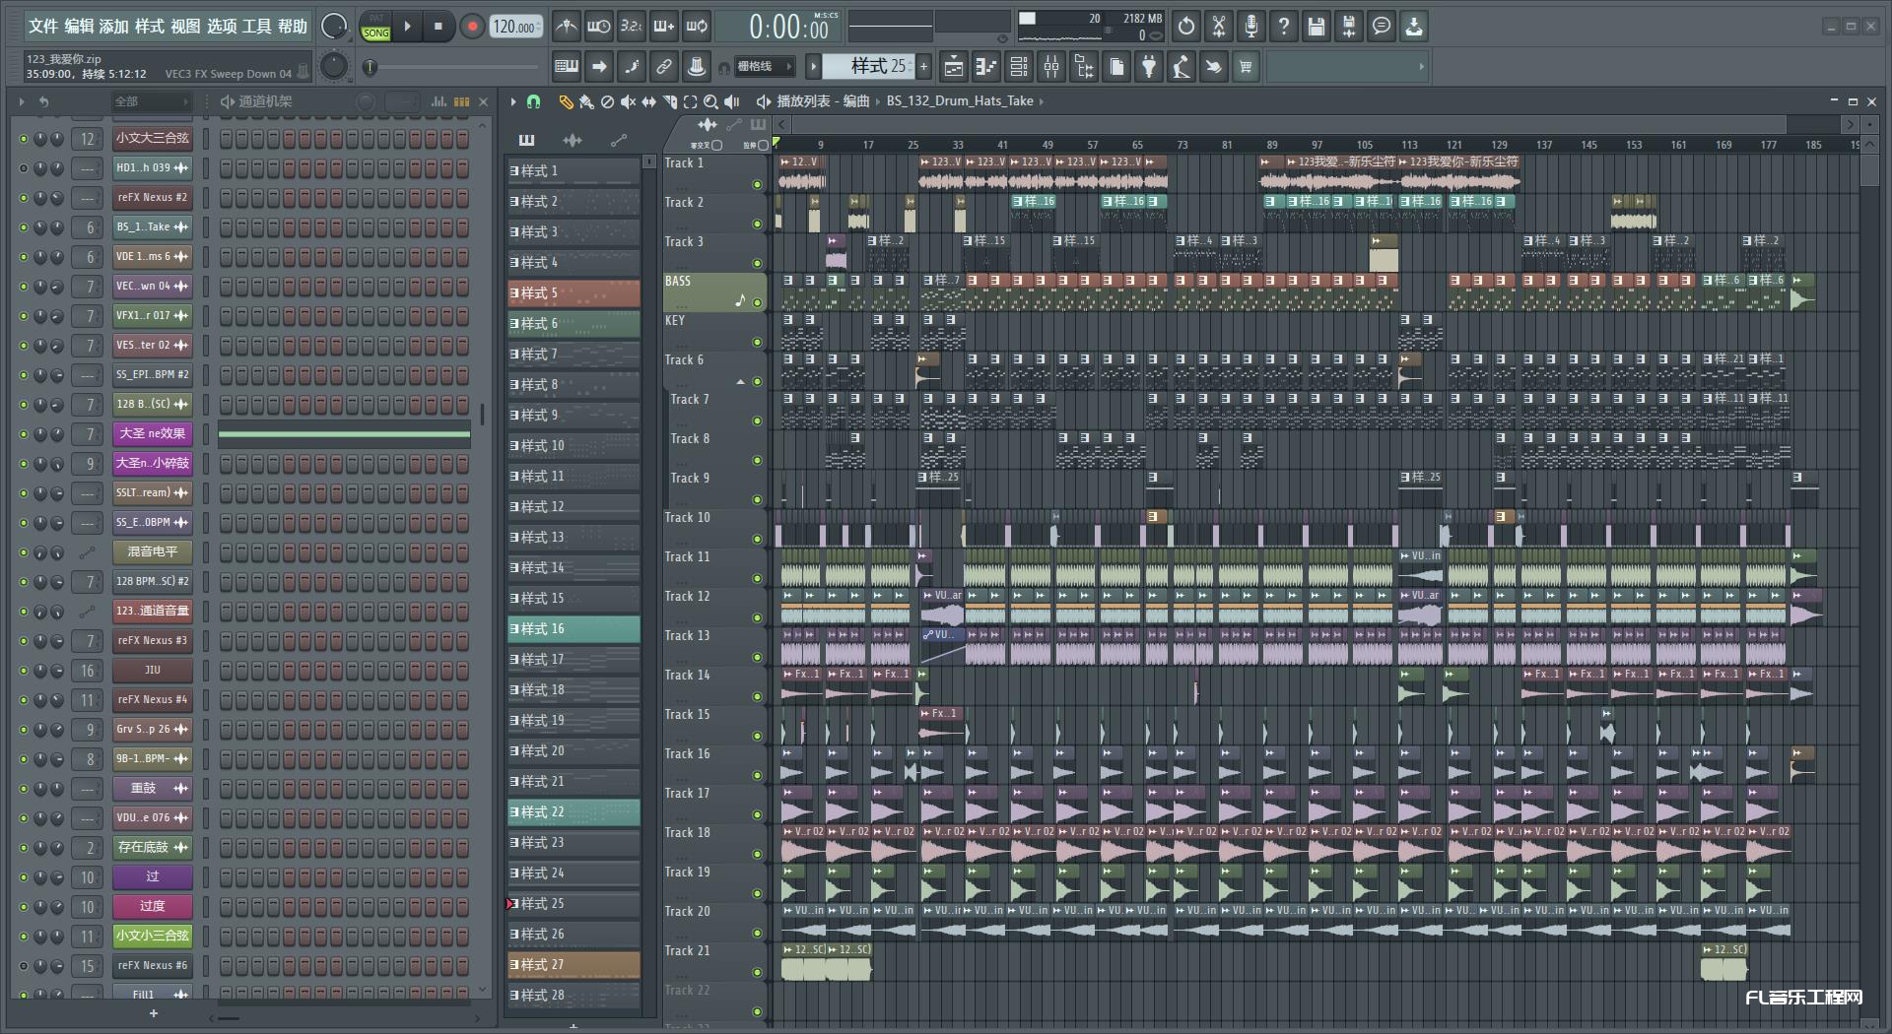The image size is (1892, 1034).
Task: Select the playback speaker tool in playlist
Action: click(x=732, y=101)
